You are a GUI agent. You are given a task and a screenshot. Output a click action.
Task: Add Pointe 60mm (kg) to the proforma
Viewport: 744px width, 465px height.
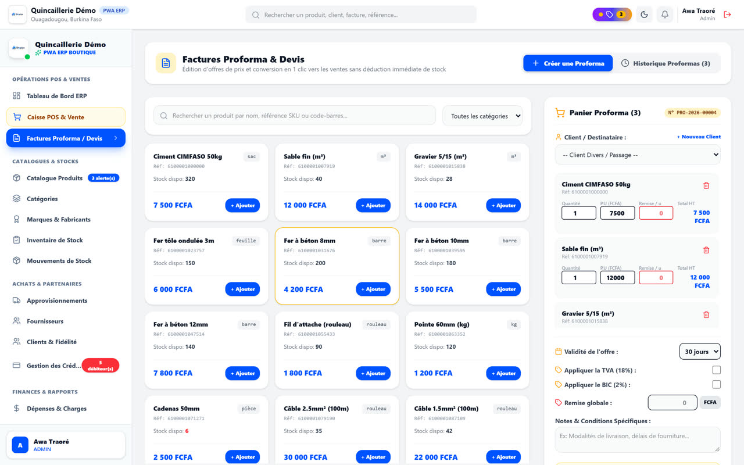(x=503, y=373)
